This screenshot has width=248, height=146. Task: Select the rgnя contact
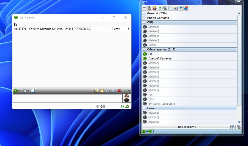[189, 95]
